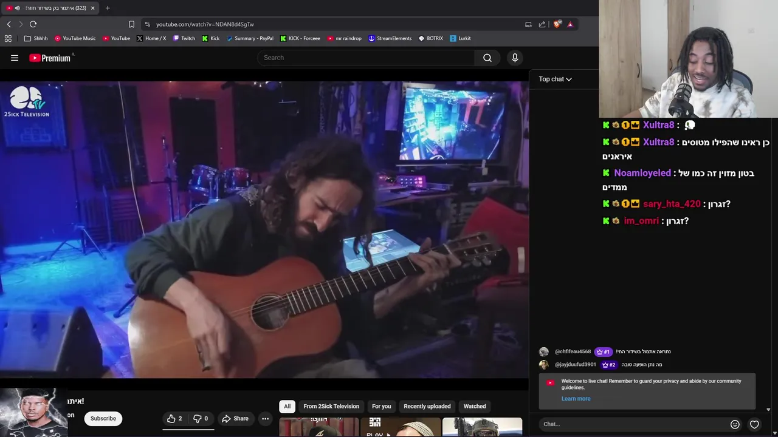Click the share page icon in address bar
Viewport: 778px width, 437px height.
[x=542, y=24]
